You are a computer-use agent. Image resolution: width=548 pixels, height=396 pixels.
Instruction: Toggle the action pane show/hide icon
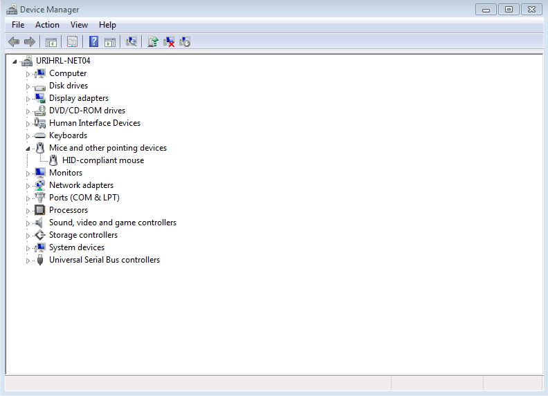pos(109,42)
